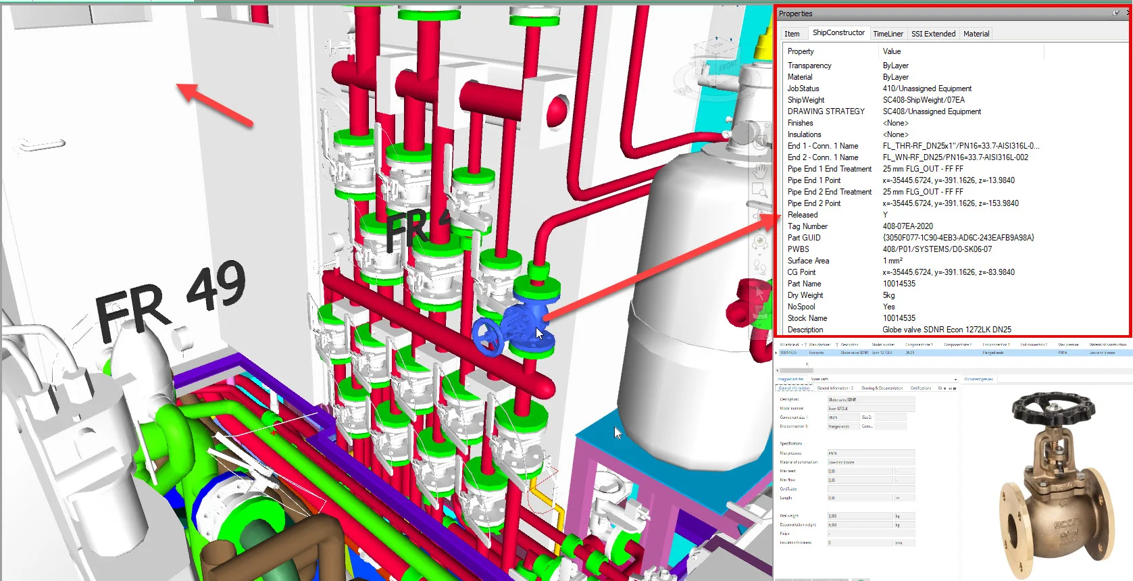The image size is (1133, 581).
Task: Click the Value column header
Action: (892, 51)
